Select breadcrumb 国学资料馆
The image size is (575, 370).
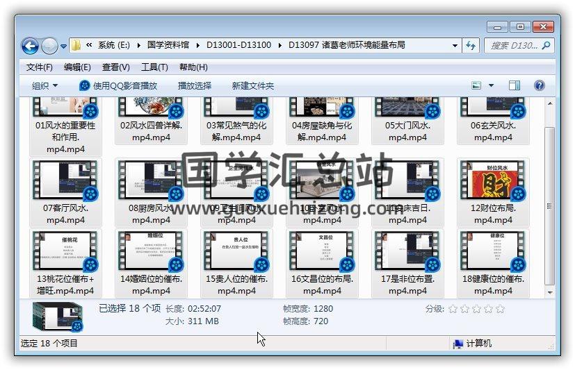click(168, 45)
